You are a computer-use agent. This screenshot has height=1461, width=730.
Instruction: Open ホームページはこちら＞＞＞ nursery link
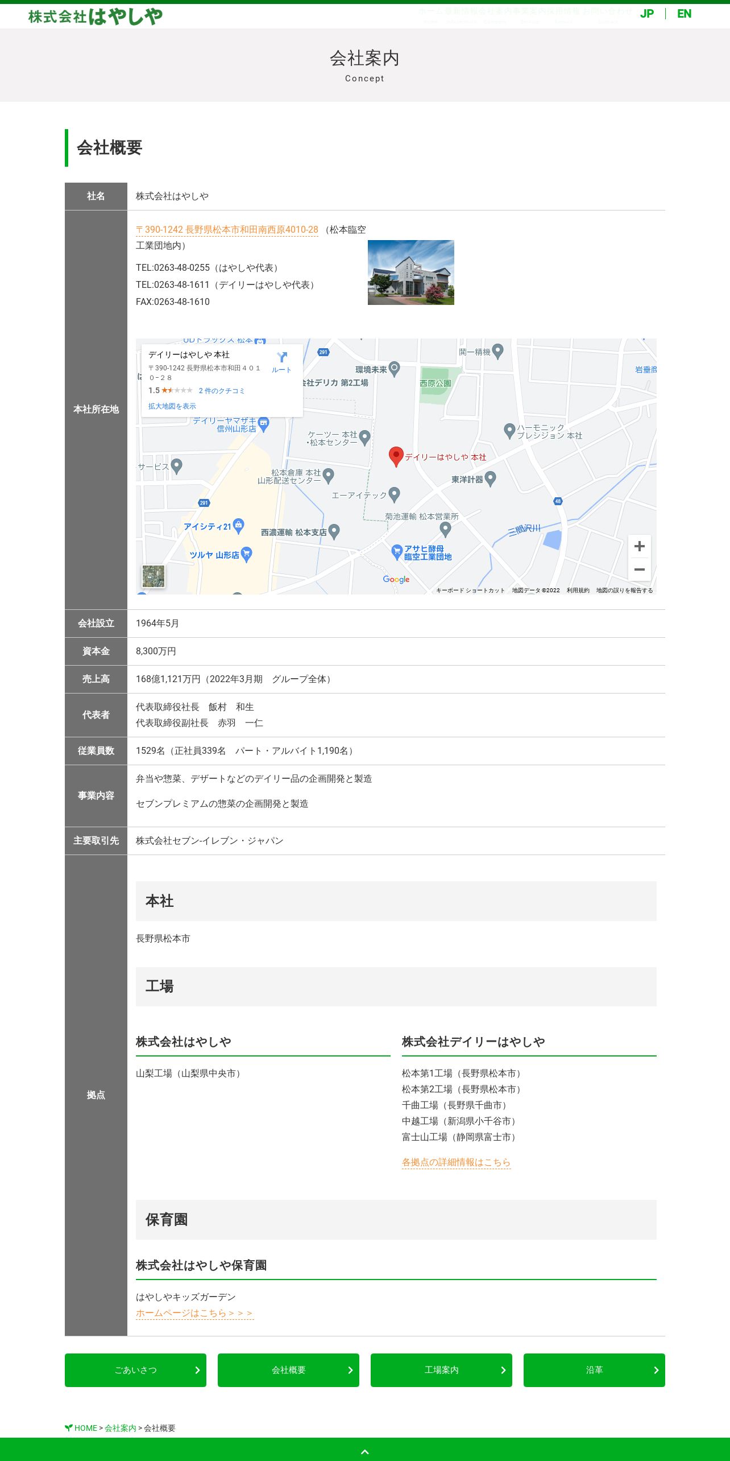pos(194,1313)
